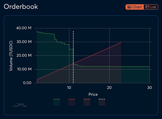Click the price axis label 20

click(109, 88)
